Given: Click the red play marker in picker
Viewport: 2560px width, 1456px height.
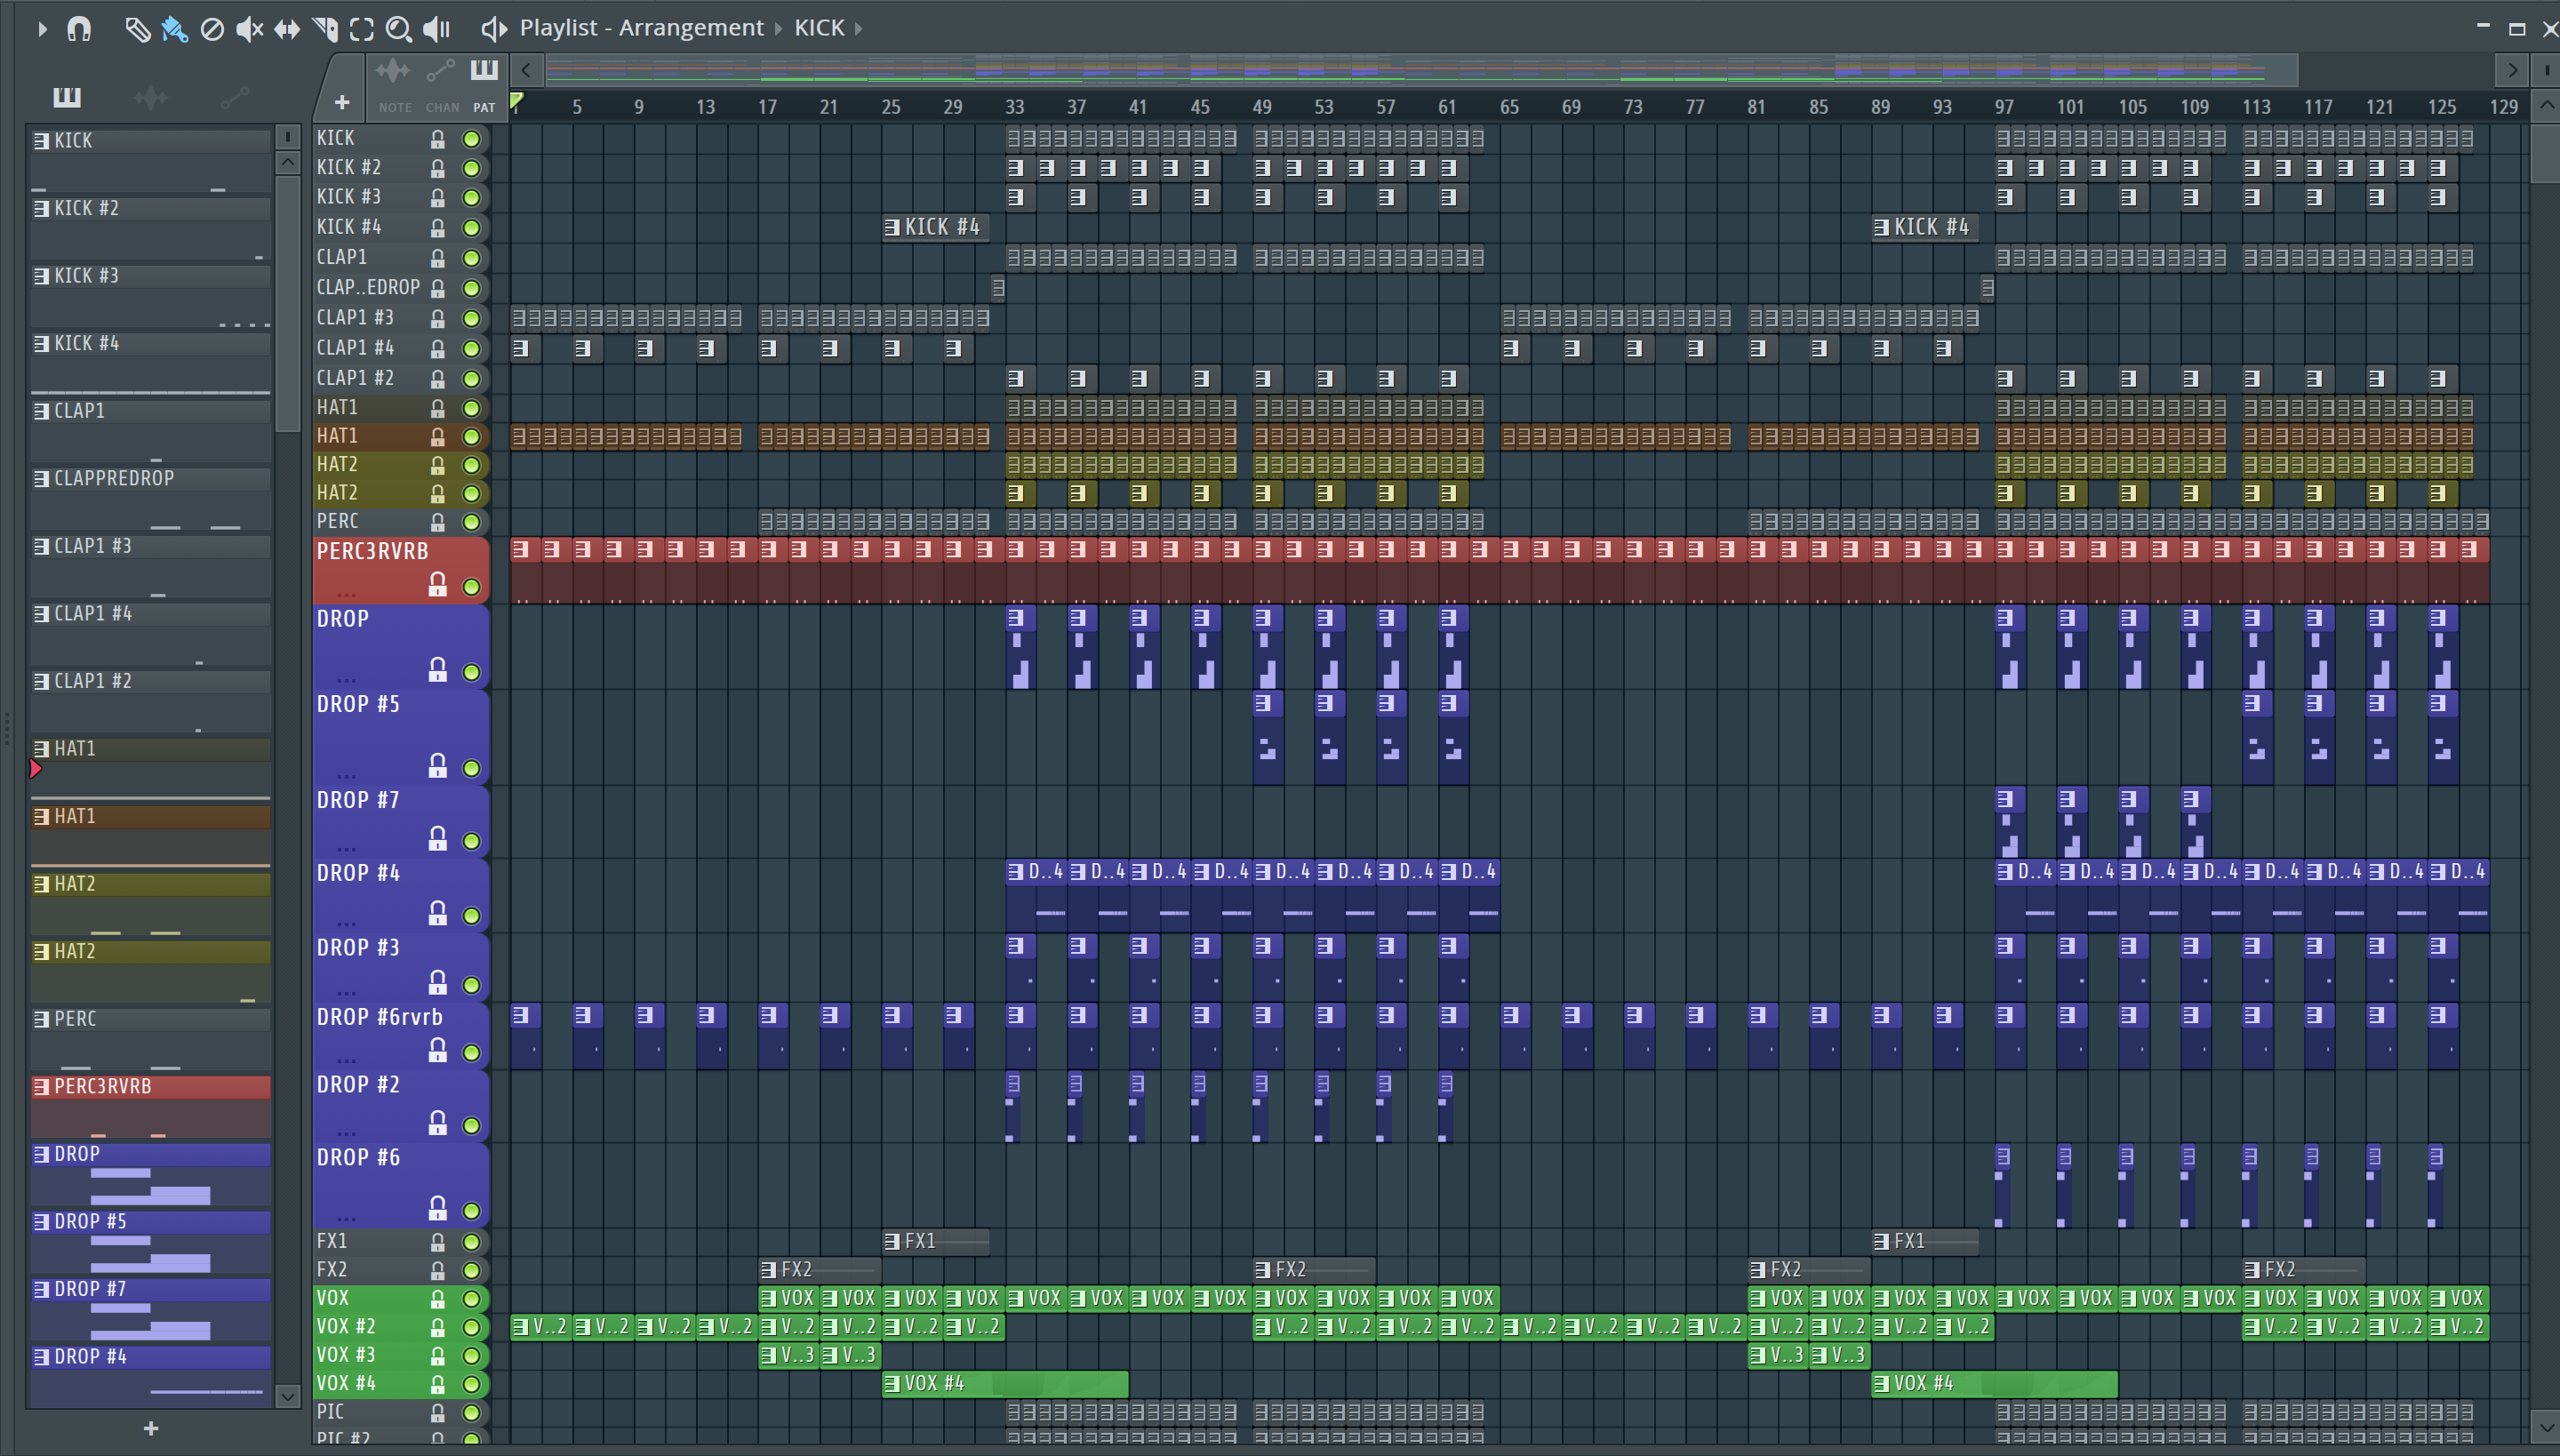Looking at the screenshot, I should (36, 768).
